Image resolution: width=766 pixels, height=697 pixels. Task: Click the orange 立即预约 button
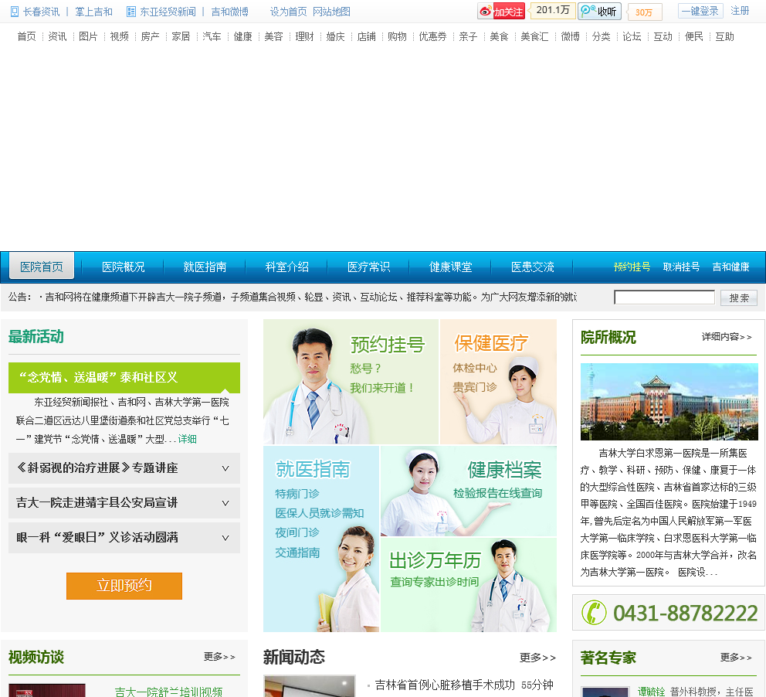coord(124,586)
